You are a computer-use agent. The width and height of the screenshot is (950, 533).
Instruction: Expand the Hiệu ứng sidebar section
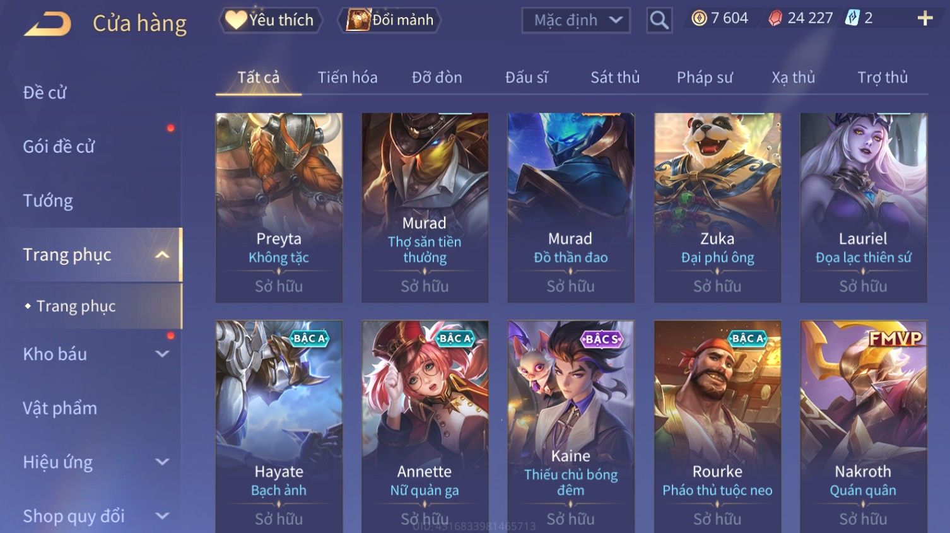click(162, 462)
